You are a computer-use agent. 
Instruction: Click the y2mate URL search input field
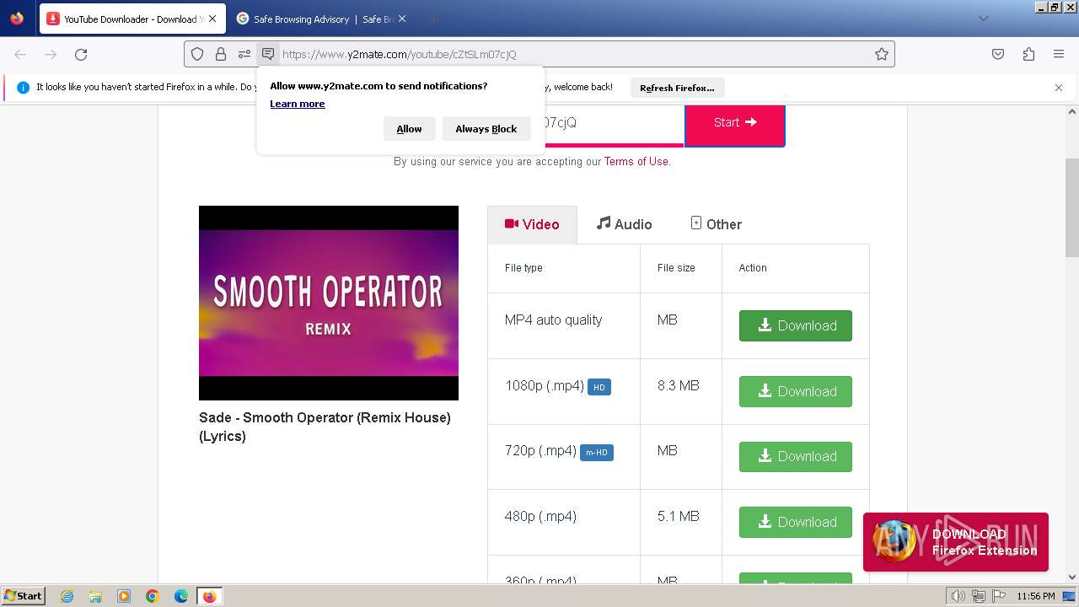613,123
